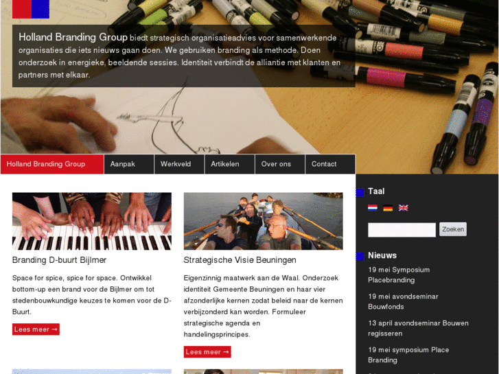Click the blue square beside Taal heading
Screen dimensions: 499x374
[360, 193]
